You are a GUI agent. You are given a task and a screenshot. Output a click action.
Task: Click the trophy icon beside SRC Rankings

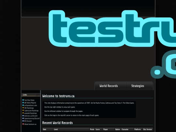23,108
